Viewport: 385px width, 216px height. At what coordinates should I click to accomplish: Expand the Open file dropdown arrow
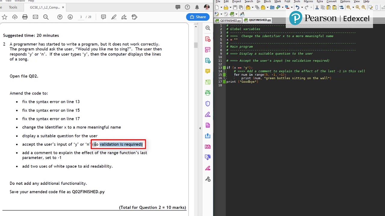click(230, 7)
